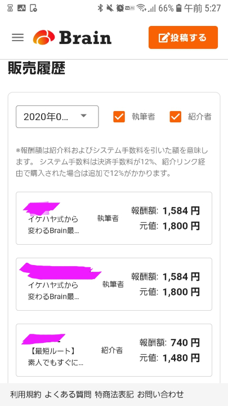Viewport: 228px width, 406px height.
Task: Open the 【最短ルート】 sale entry card
Action: [x=114, y=350]
